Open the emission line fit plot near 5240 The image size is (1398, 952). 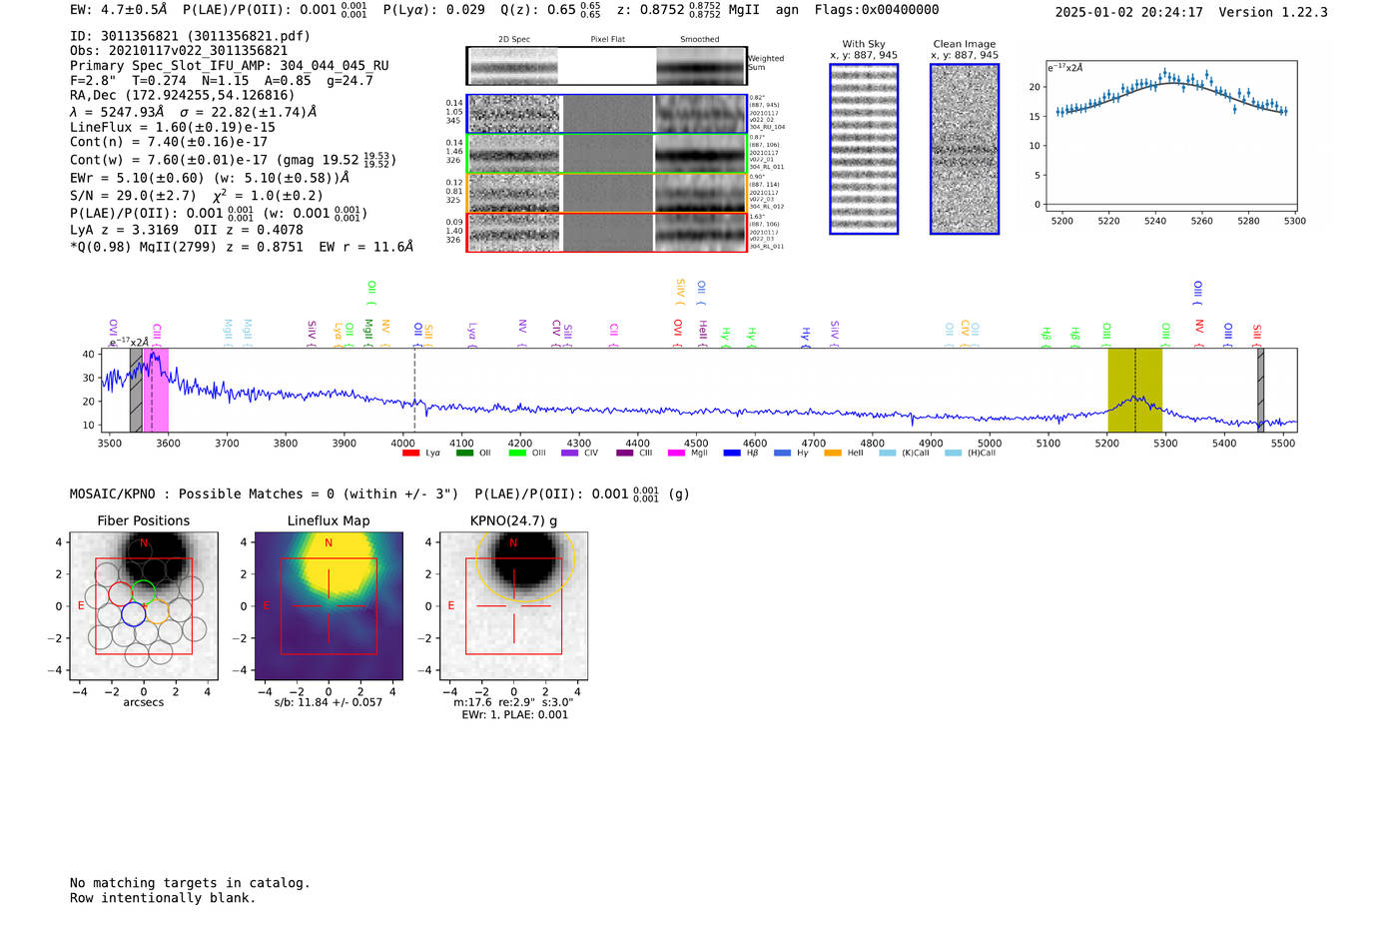coord(1170,136)
